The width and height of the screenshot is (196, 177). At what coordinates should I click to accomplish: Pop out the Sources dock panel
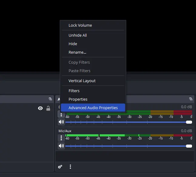[x=50, y=99]
